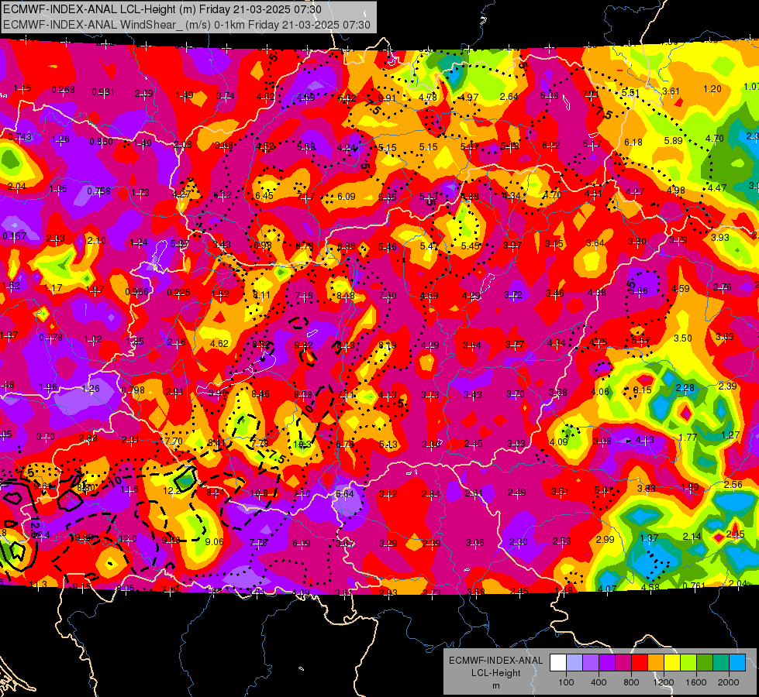Screen dimensions: 759x697
Task: Click the shear value 9.82
Action: [303, 345]
